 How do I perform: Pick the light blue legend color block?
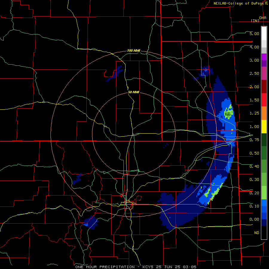pos(264,203)
